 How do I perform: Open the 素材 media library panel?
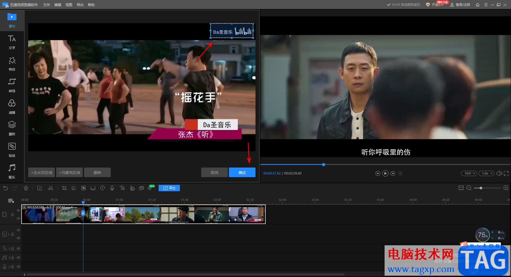pos(12,21)
